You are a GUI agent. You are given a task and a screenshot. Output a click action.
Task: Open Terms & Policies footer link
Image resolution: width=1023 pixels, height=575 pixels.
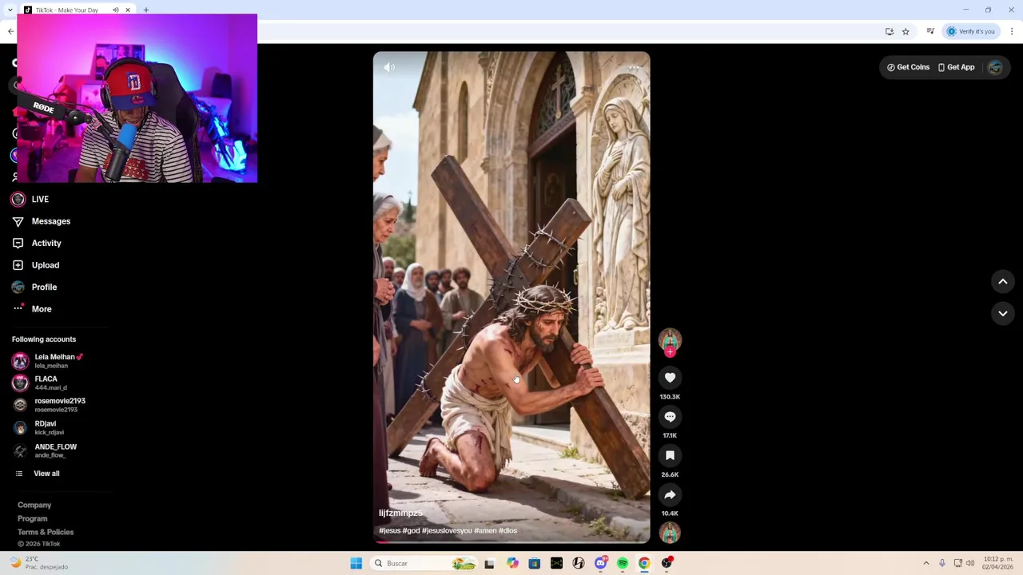click(x=46, y=532)
